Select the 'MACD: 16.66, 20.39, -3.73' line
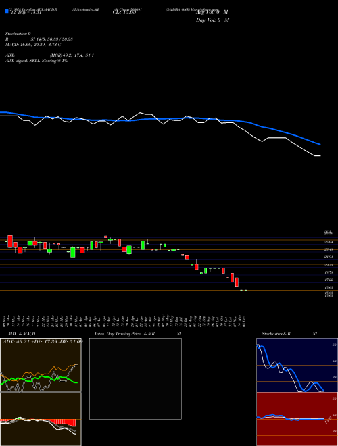The width and height of the screenshot is (338, 446). [32, 45]
